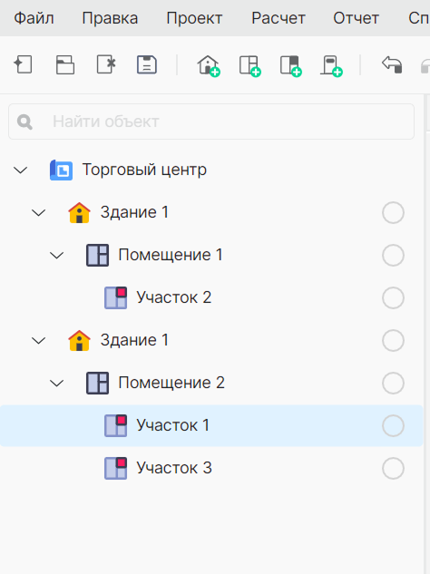Collapse the Помещение 2 tree node
This screenshot has height=574, width=430.
pos(57,384)
